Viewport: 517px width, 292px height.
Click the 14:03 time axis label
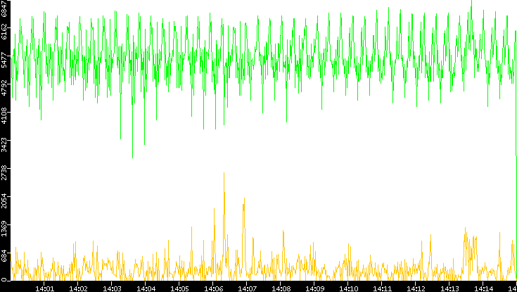(111, 288)
